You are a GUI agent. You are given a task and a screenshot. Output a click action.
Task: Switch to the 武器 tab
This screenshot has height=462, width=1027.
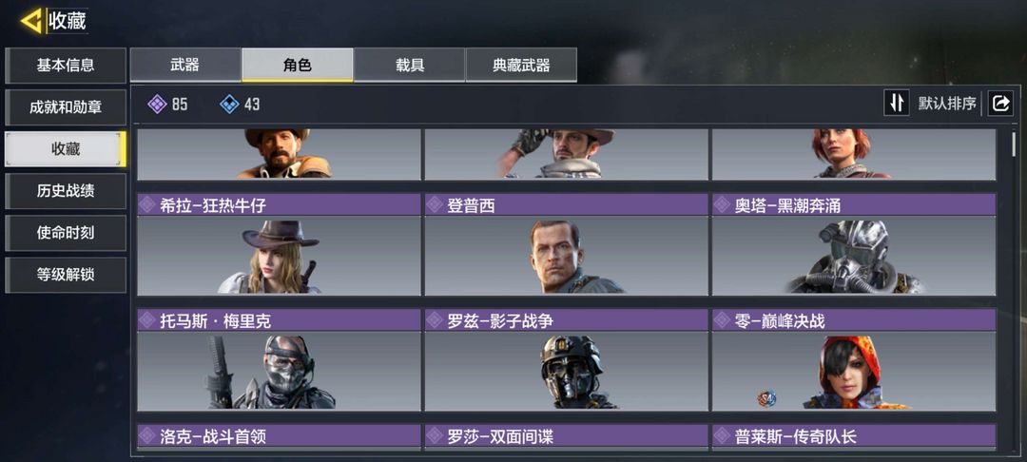click(x=185, y=65)
